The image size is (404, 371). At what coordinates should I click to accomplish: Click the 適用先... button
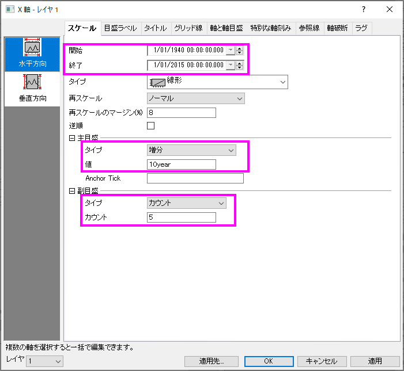212,361
